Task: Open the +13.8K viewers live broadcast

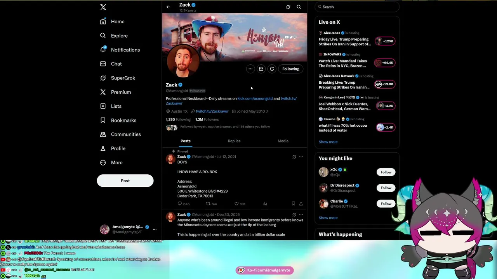Action: [x=385, y=84]
